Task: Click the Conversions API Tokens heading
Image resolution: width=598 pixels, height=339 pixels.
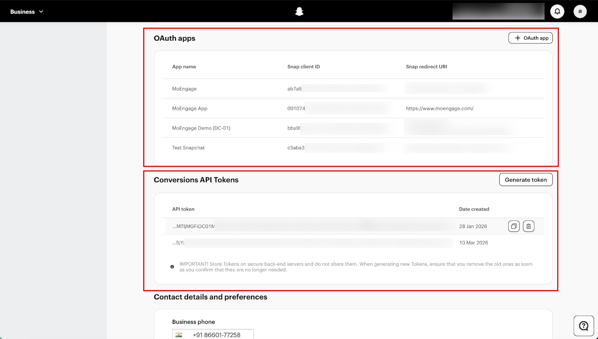Action: pos(196,180)
